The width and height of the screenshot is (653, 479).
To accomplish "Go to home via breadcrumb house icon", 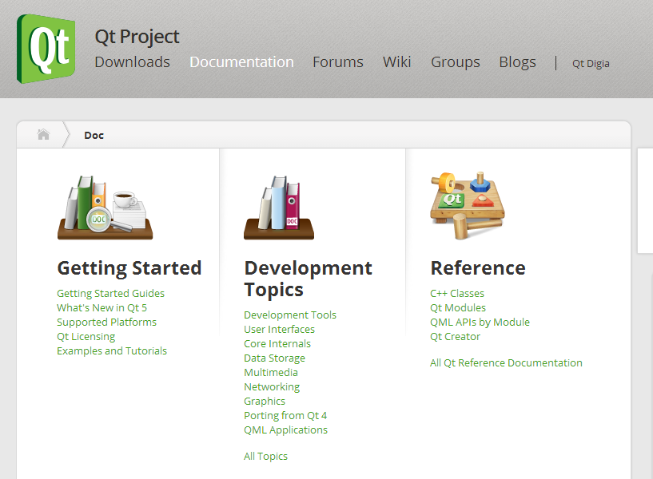I will click(x=43, y=135).
